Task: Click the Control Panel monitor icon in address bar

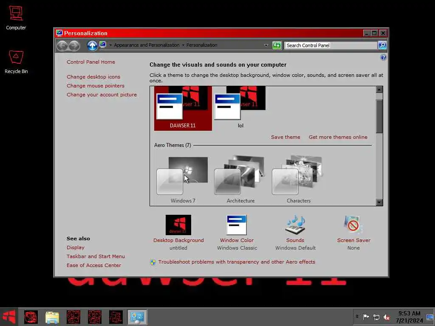Action: (103, 45)
